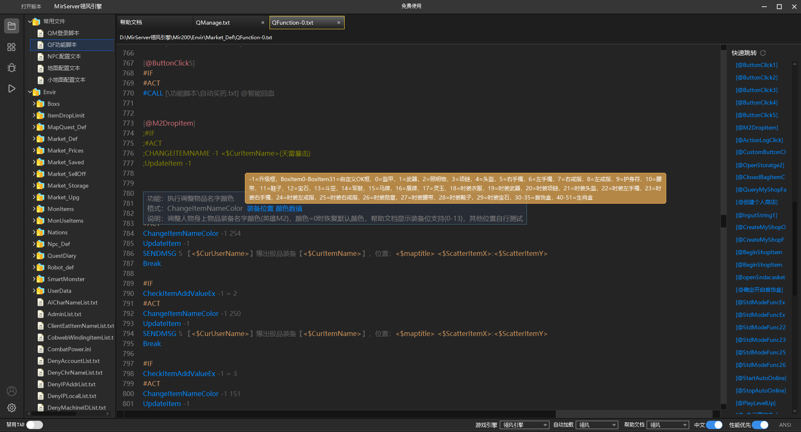The image size is (801, 432).
Task: Click the 装备位置 parameter in the tooltip
Action: [260, 208]
